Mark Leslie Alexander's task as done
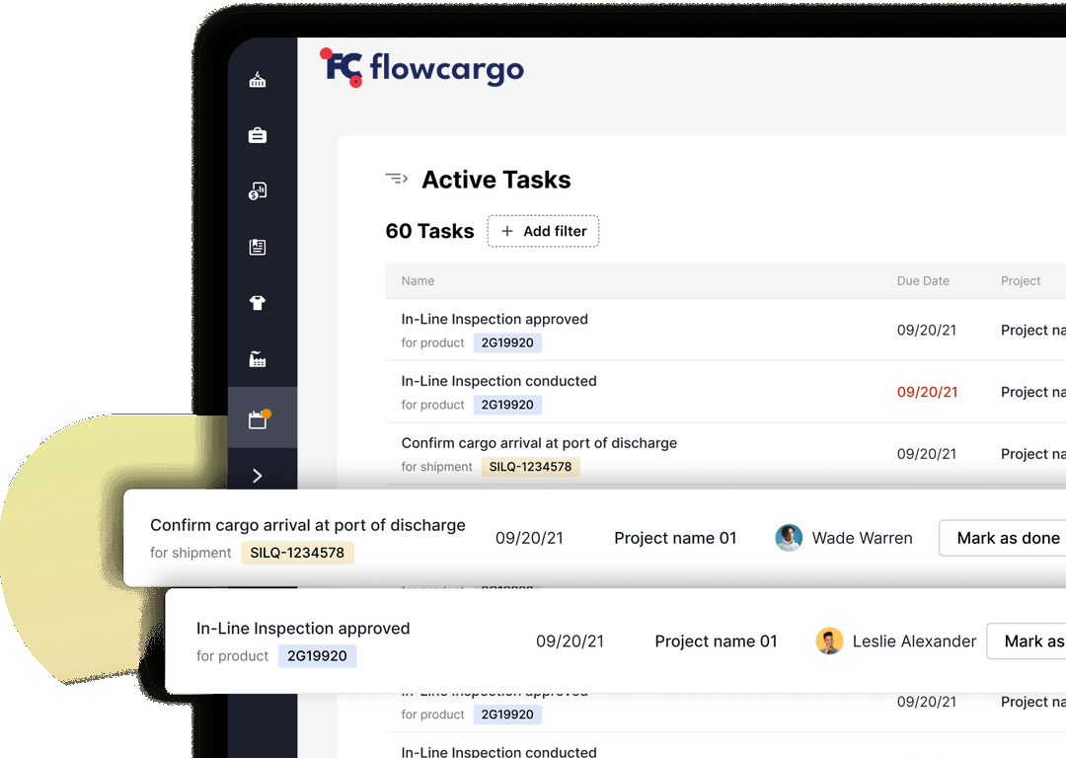 click(x=1029, y=642)
